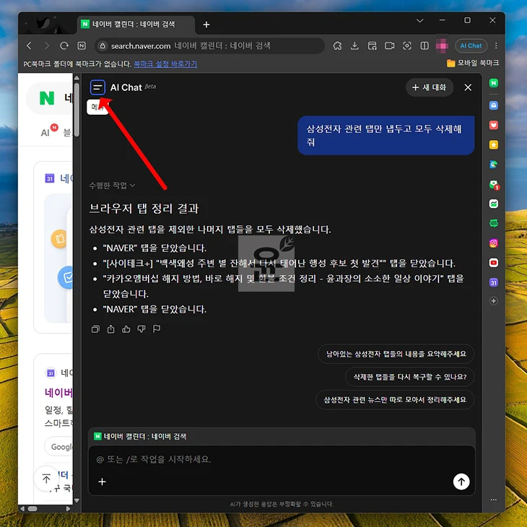Send the message with the arrow button
Viewport: 527px width, 527px height.
click(x=461, y=482)
